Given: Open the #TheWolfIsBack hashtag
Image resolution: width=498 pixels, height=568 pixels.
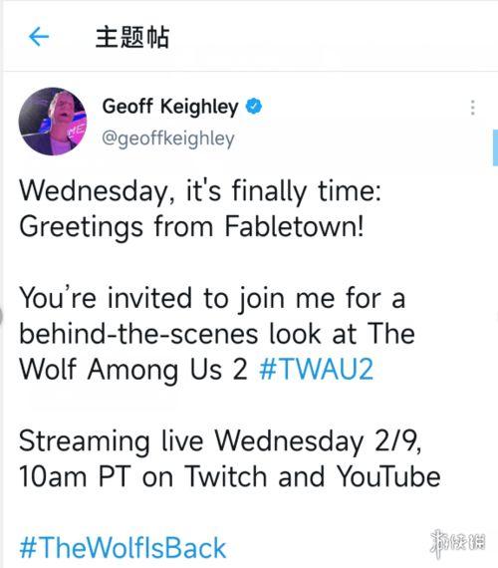Looking at the screenshot, I should click(123, 548).
